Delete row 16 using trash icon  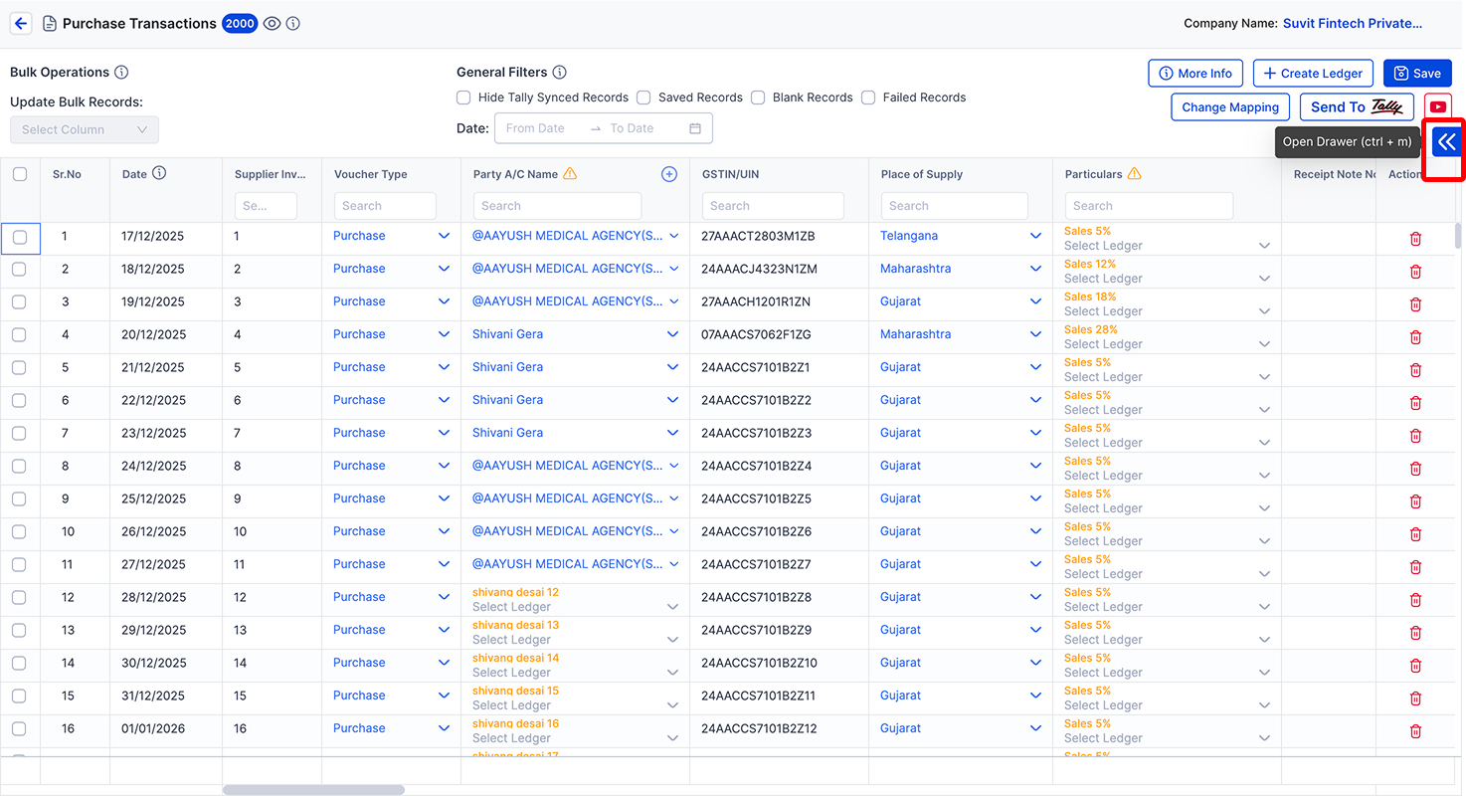coord(1415,731)
